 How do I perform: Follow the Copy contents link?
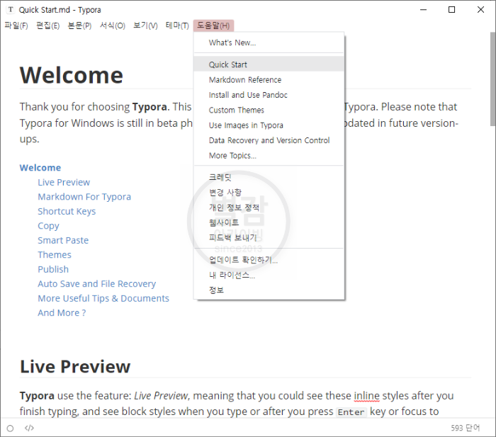[x=48, y=226]
